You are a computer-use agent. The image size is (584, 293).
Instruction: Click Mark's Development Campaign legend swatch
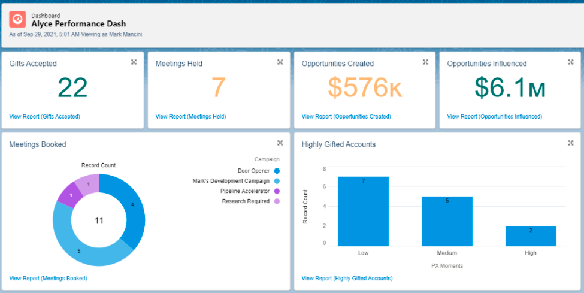tap(277, 181)
